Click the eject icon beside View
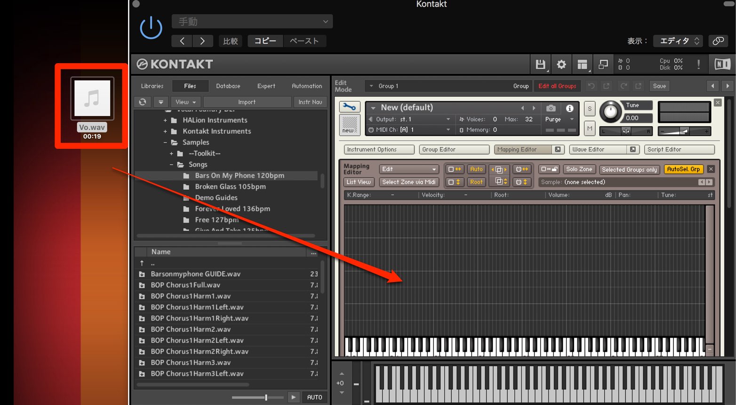Image resolution: width=736 pixels, height=405 pixels. (x=161, y=102)
